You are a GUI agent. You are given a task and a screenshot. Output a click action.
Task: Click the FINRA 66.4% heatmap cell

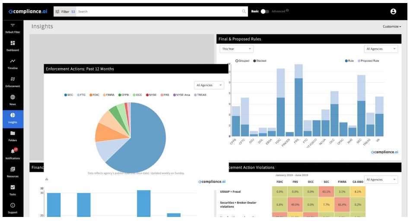(342, 204)
